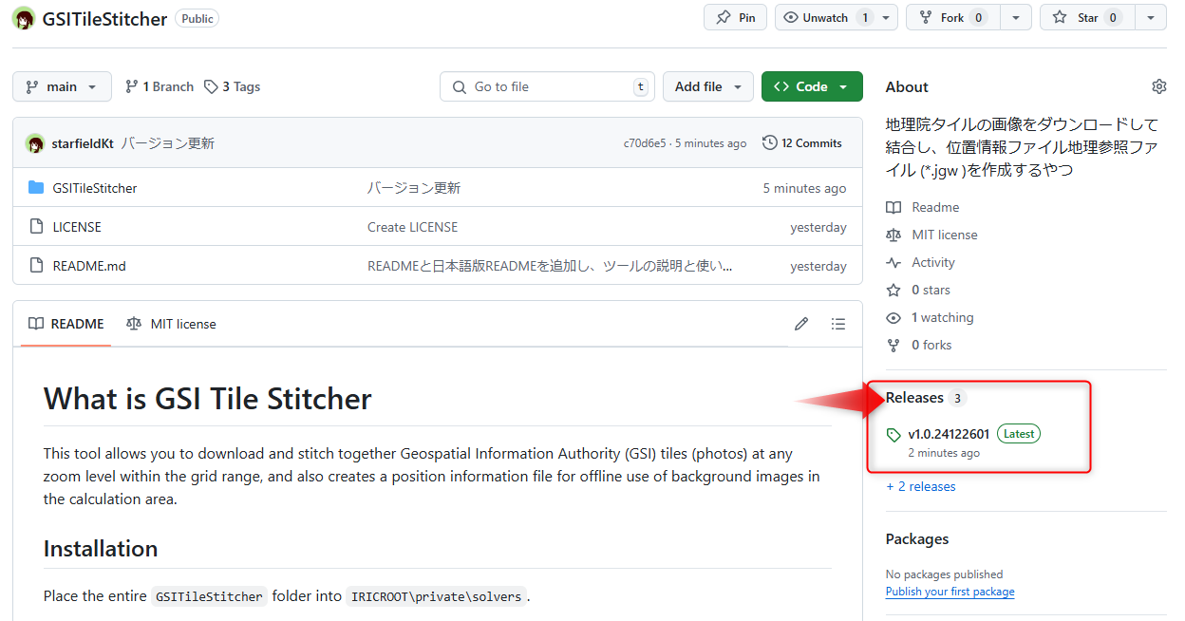Click the pencil edit README icon
Screen dimensions: 1185x621
click(x=801, y=324)
